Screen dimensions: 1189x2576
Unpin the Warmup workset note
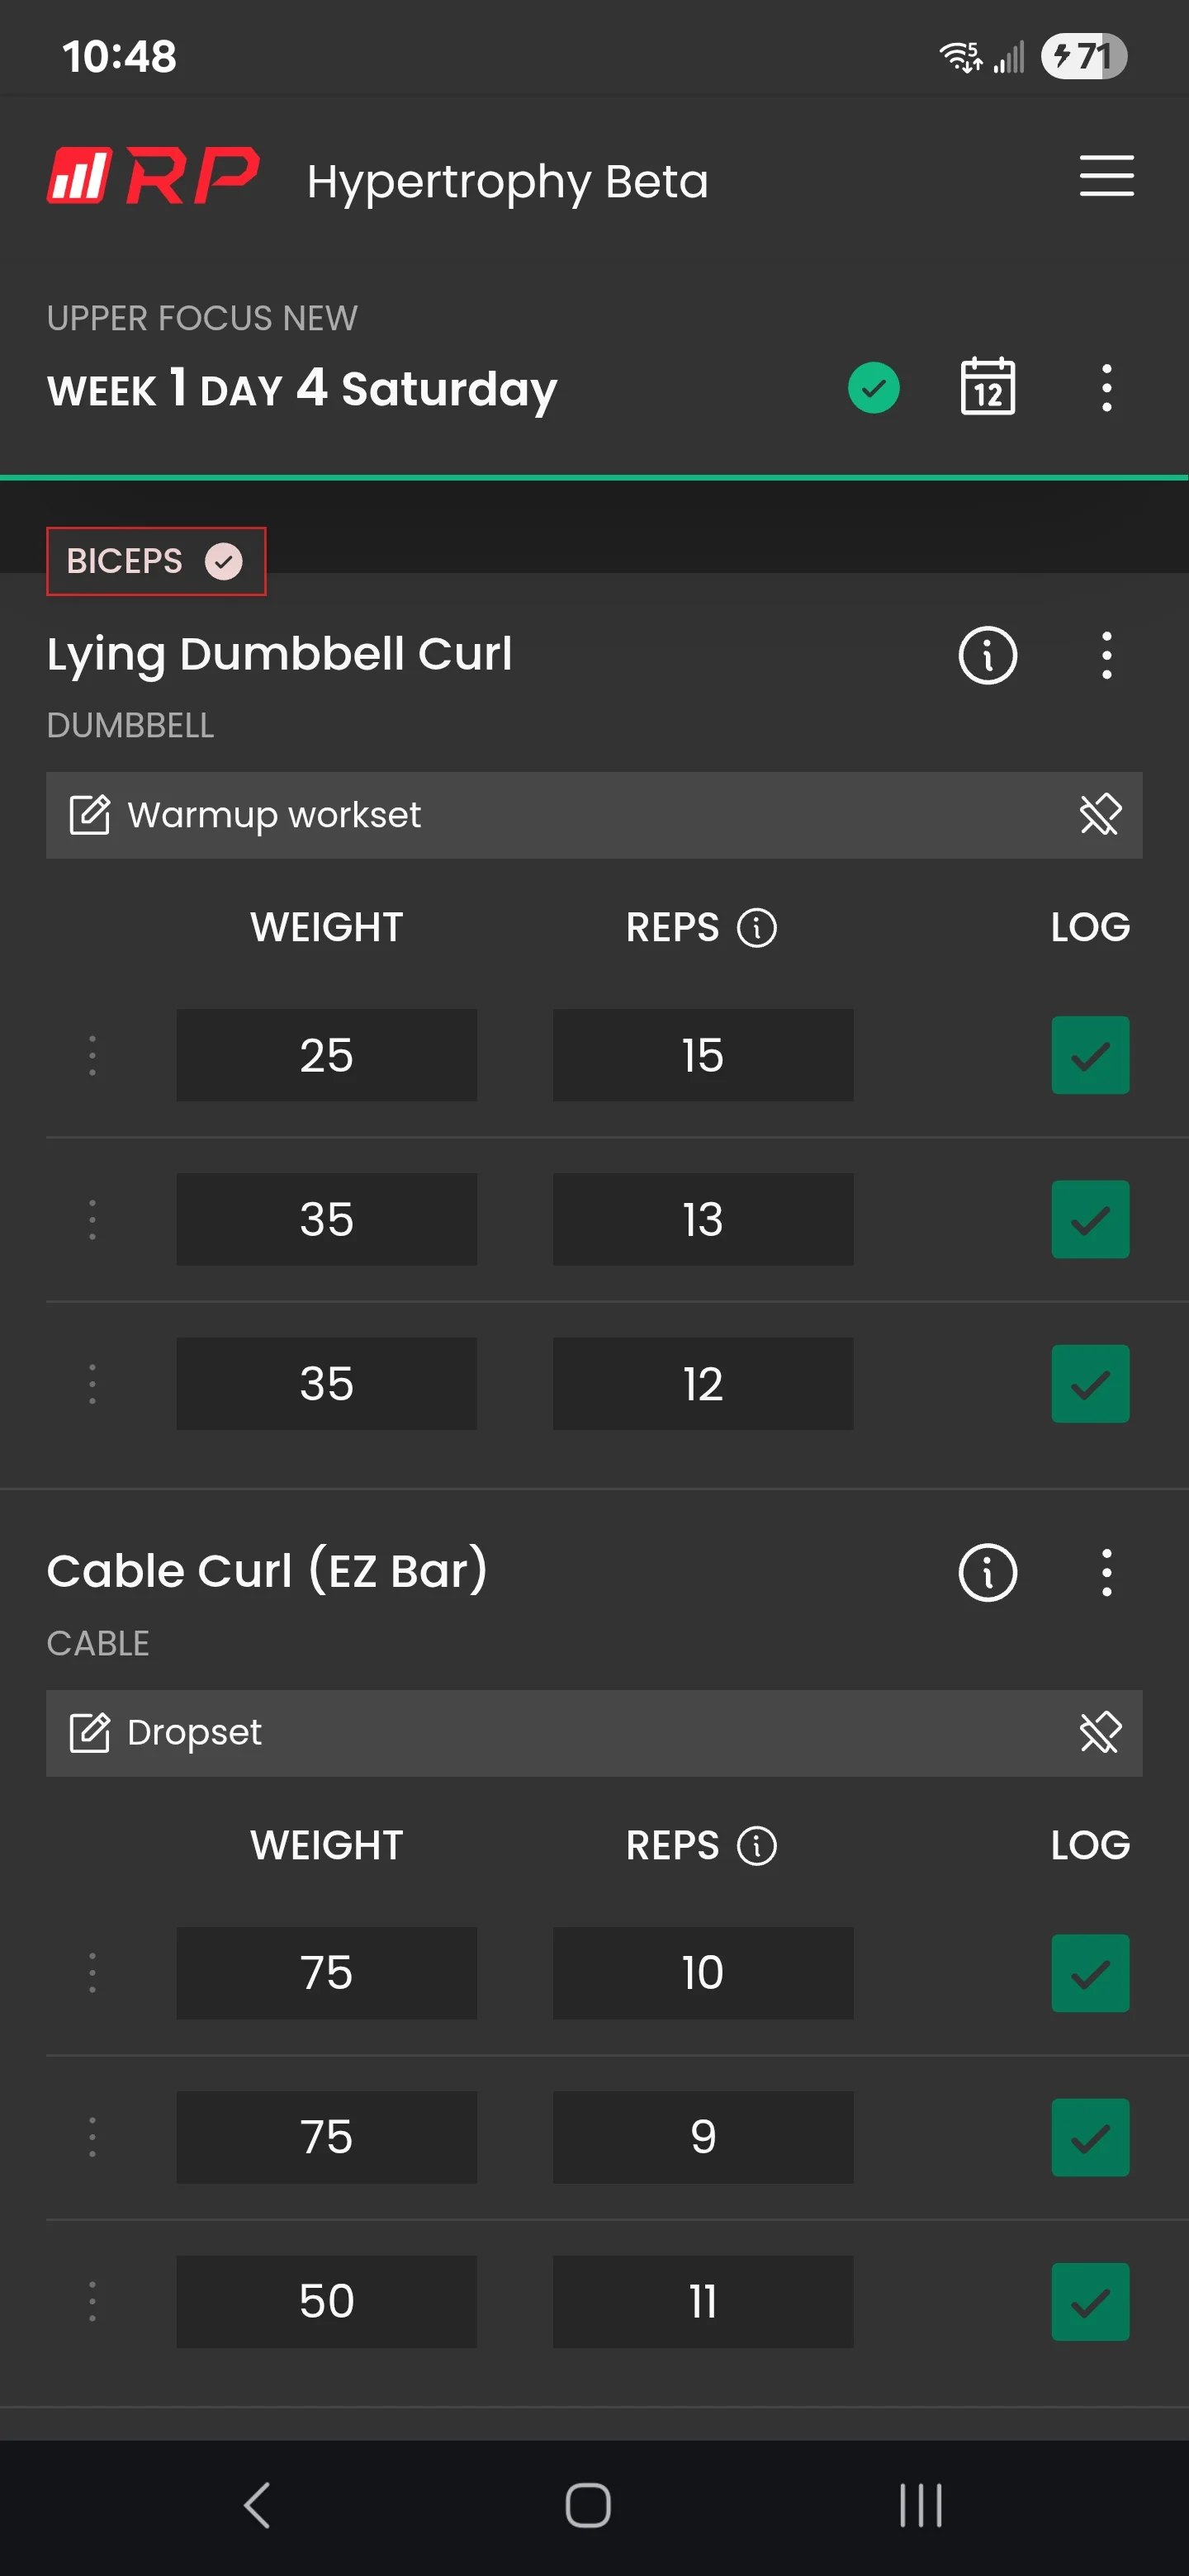(x=1100, y=815)
